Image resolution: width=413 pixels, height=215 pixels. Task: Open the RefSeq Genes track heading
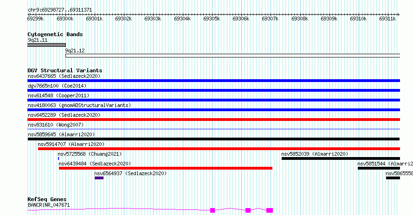(x=47, y=199)
